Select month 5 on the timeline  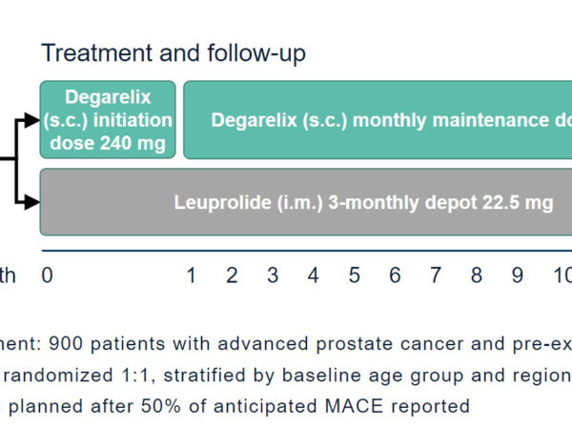pos(355,276)
